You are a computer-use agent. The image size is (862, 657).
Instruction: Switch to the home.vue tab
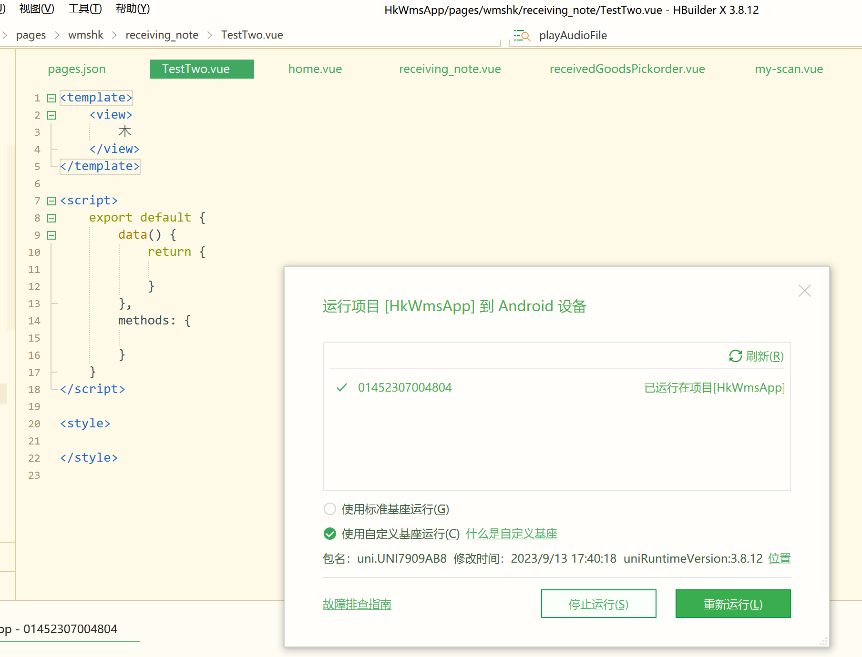[315, 69]
